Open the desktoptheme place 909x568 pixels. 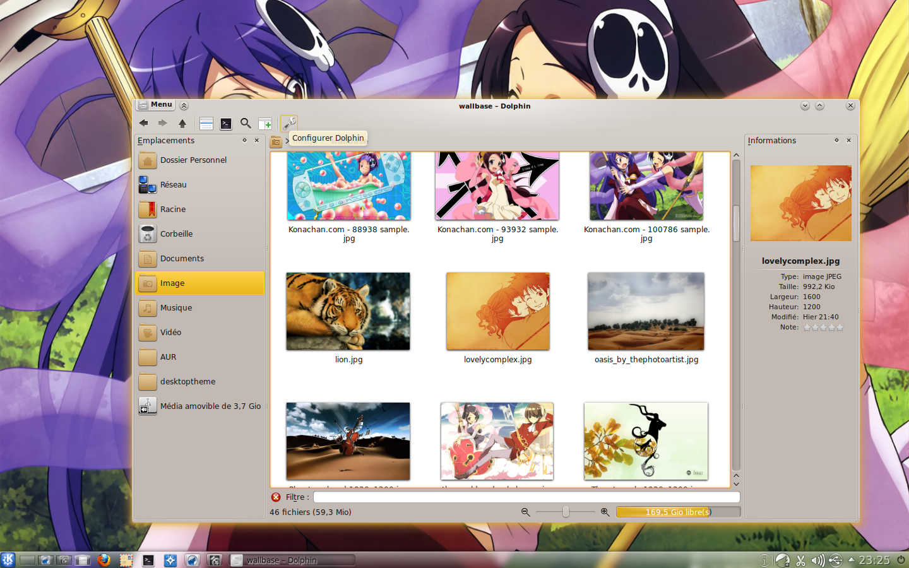199,381
